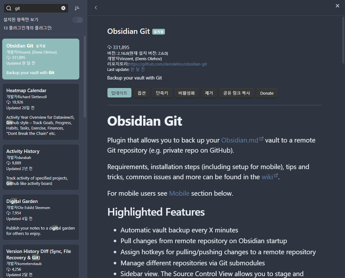The height and width of the screenshot is (278, 345).
Task: Close the community plugins dialog
Action: (x=337, y=6)
